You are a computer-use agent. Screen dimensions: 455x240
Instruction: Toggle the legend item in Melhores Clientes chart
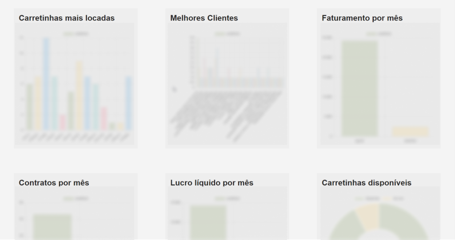point(227,34)
